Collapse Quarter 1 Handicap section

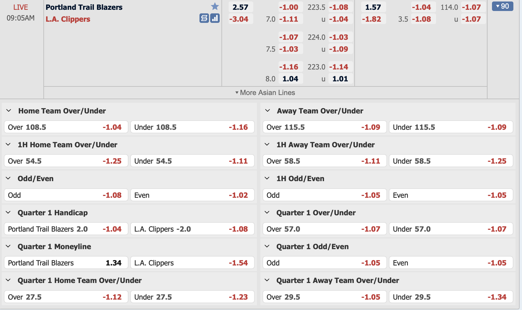(x=8, y=213)
